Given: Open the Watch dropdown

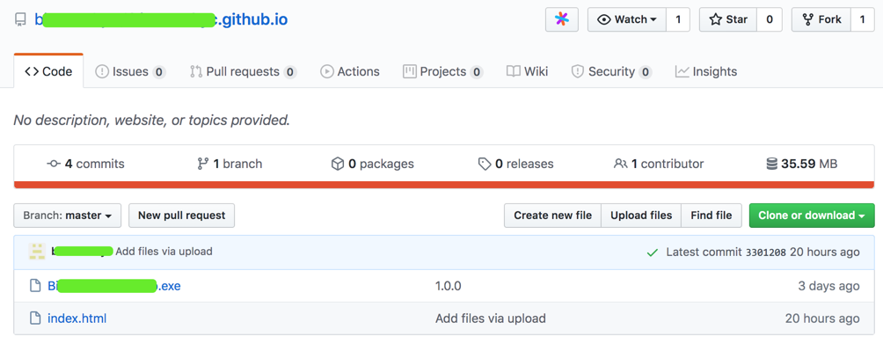Looking at the screenshot, I should [627, 19].
